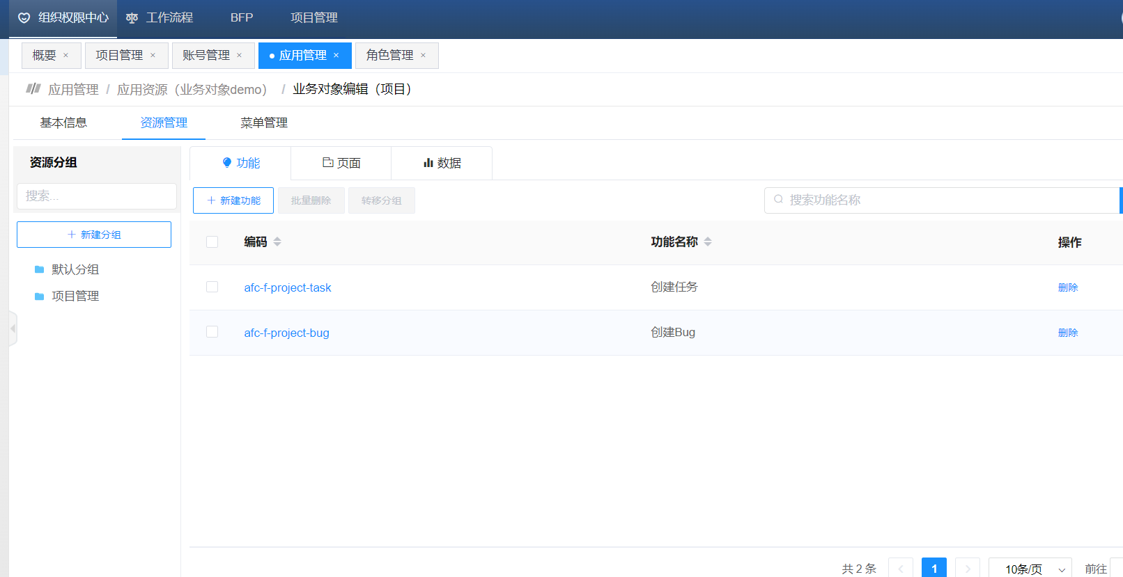The width and height of the screenshot is (1123, 577).
Task: Close the 概要 tab with its x icon
Action: coord(66,56)
